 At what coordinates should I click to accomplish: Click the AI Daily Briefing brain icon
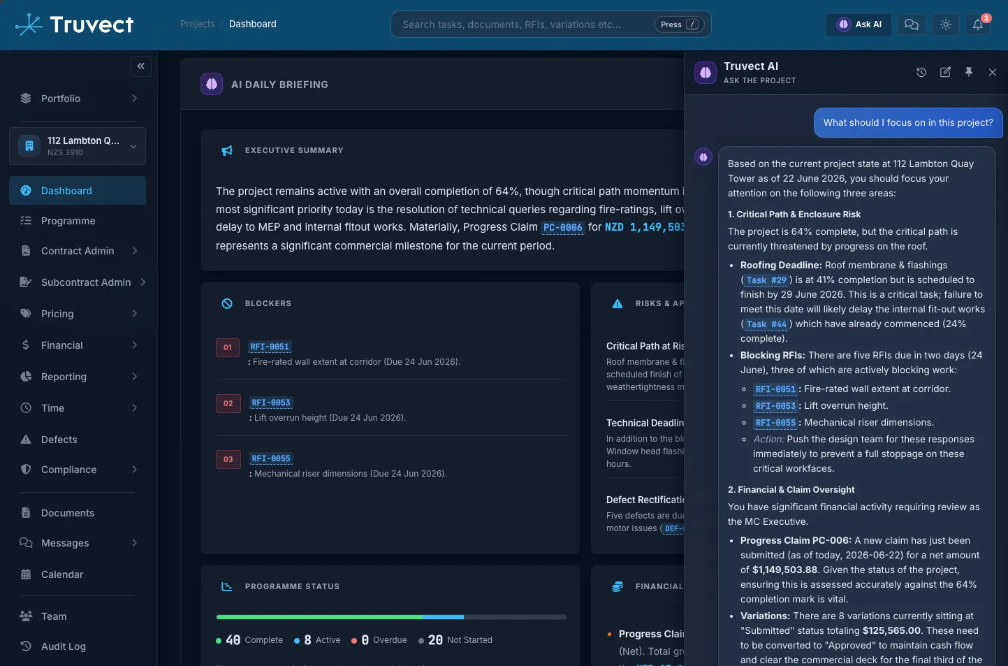(212, 84)
